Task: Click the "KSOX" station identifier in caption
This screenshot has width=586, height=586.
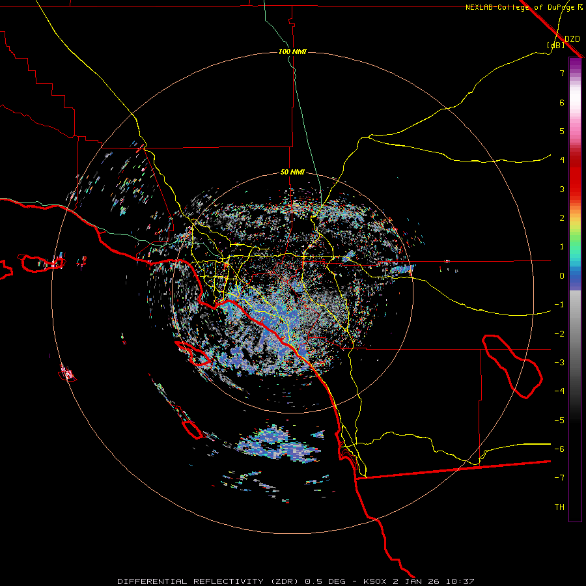Action: (x=375, y=581)
